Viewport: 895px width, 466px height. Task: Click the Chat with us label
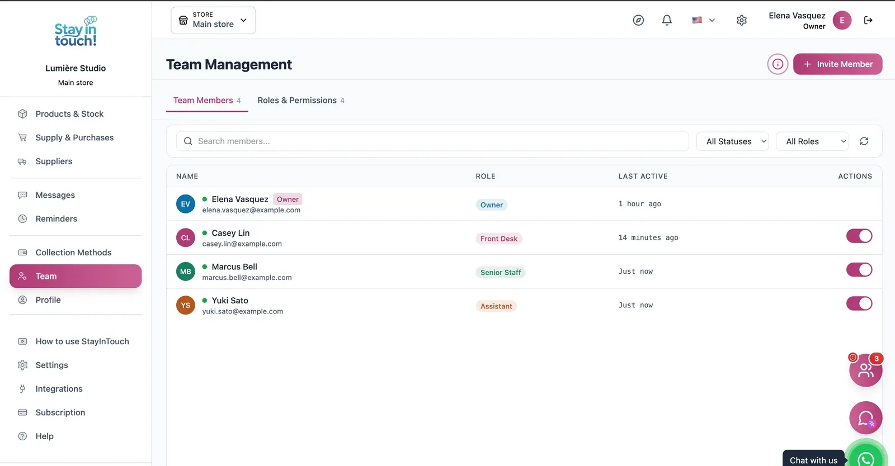(813, 460)
